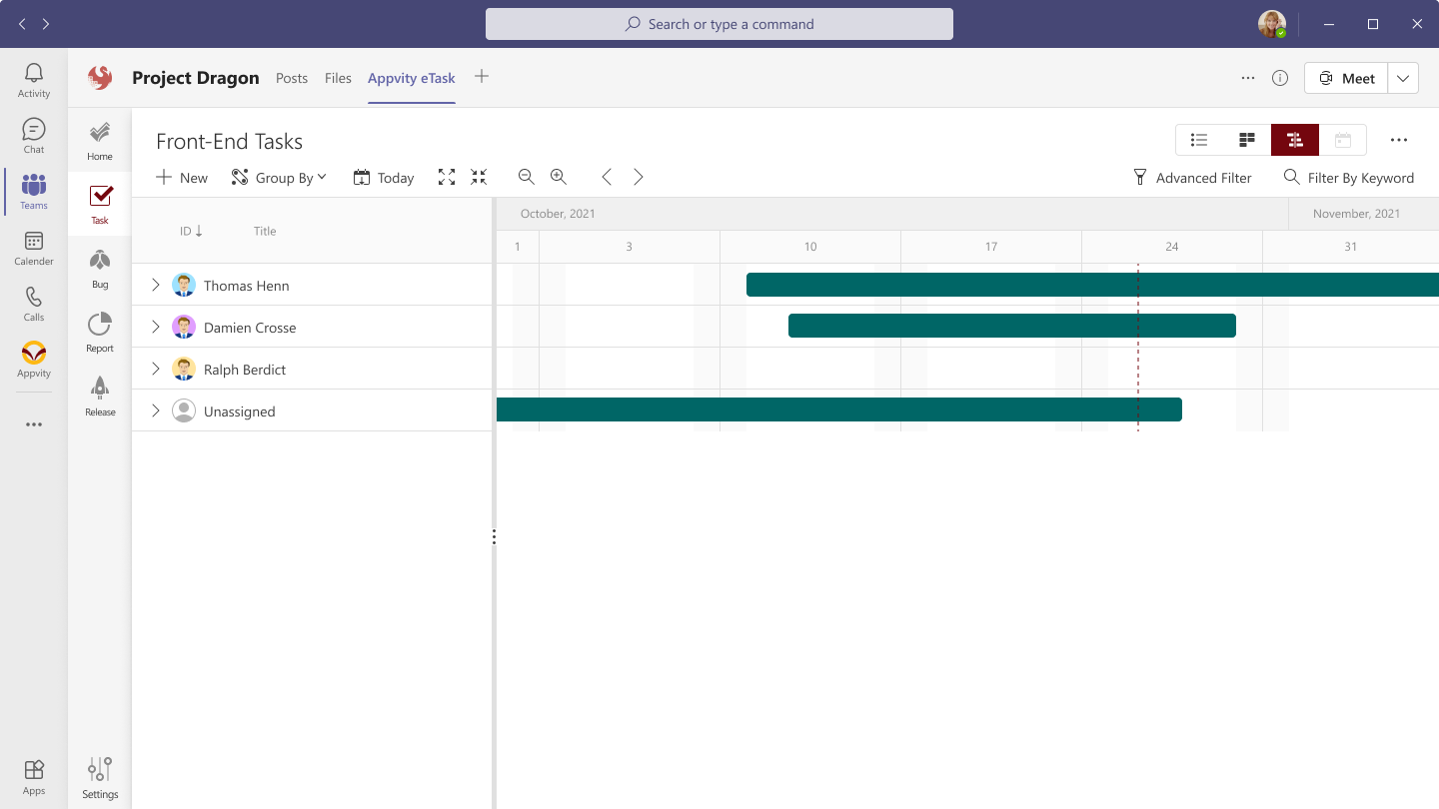This screenshot has height=809, width=1439.
Task: Create a new task with the New button
Action: pyautogui.click(x=181, y=177)
